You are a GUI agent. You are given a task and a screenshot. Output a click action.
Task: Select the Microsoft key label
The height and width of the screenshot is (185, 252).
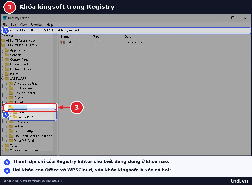click(x=21, y=122)
